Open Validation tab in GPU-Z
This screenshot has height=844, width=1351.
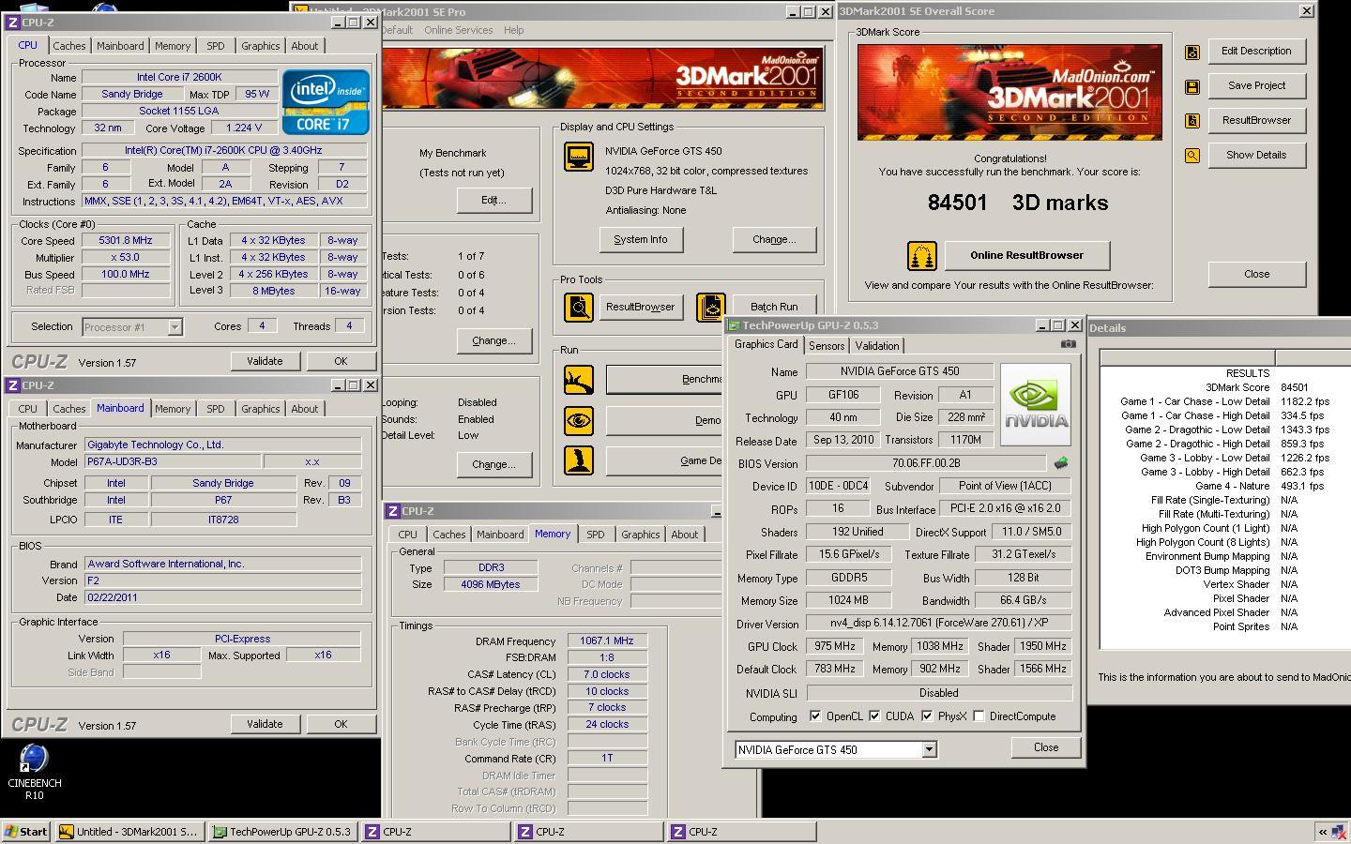pos(877,346)
